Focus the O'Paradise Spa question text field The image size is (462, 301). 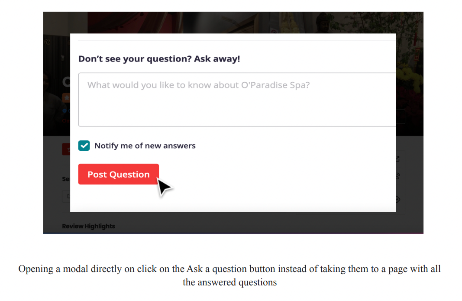click(237, 100)
